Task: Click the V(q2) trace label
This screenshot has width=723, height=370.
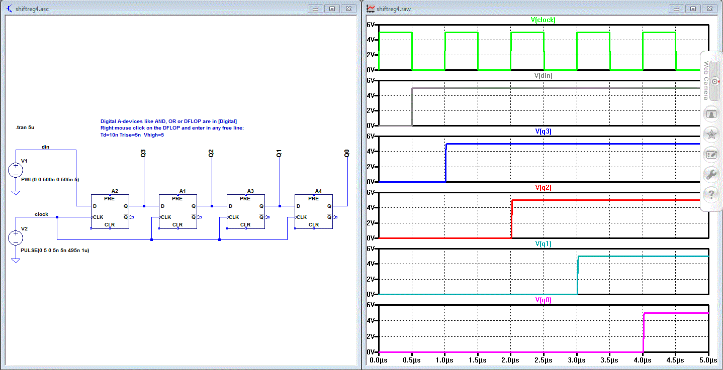Action: coord(543,188)
